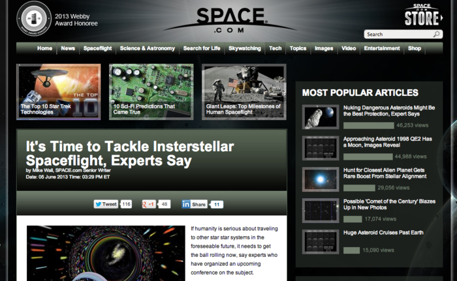This screenshot has height=281, width=457.
Task: Click the asteroid and Earth article thumbnail
Action: click(x=321, y=117)
